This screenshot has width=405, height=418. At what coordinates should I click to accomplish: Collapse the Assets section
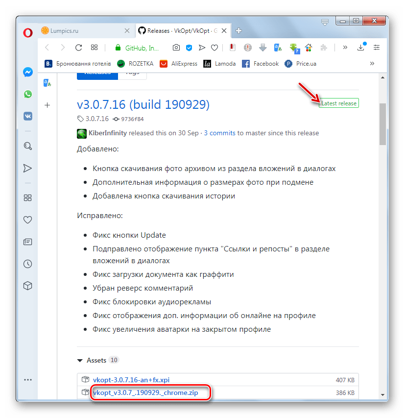[80, 360]
